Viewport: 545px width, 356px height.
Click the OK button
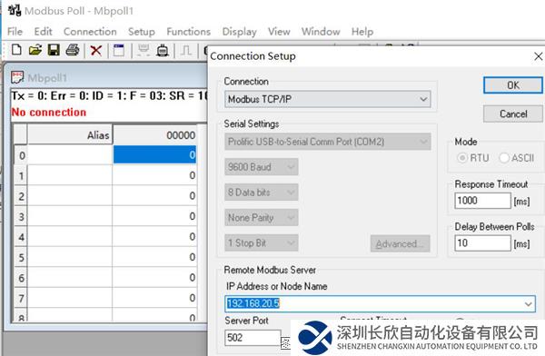[513, 85]
